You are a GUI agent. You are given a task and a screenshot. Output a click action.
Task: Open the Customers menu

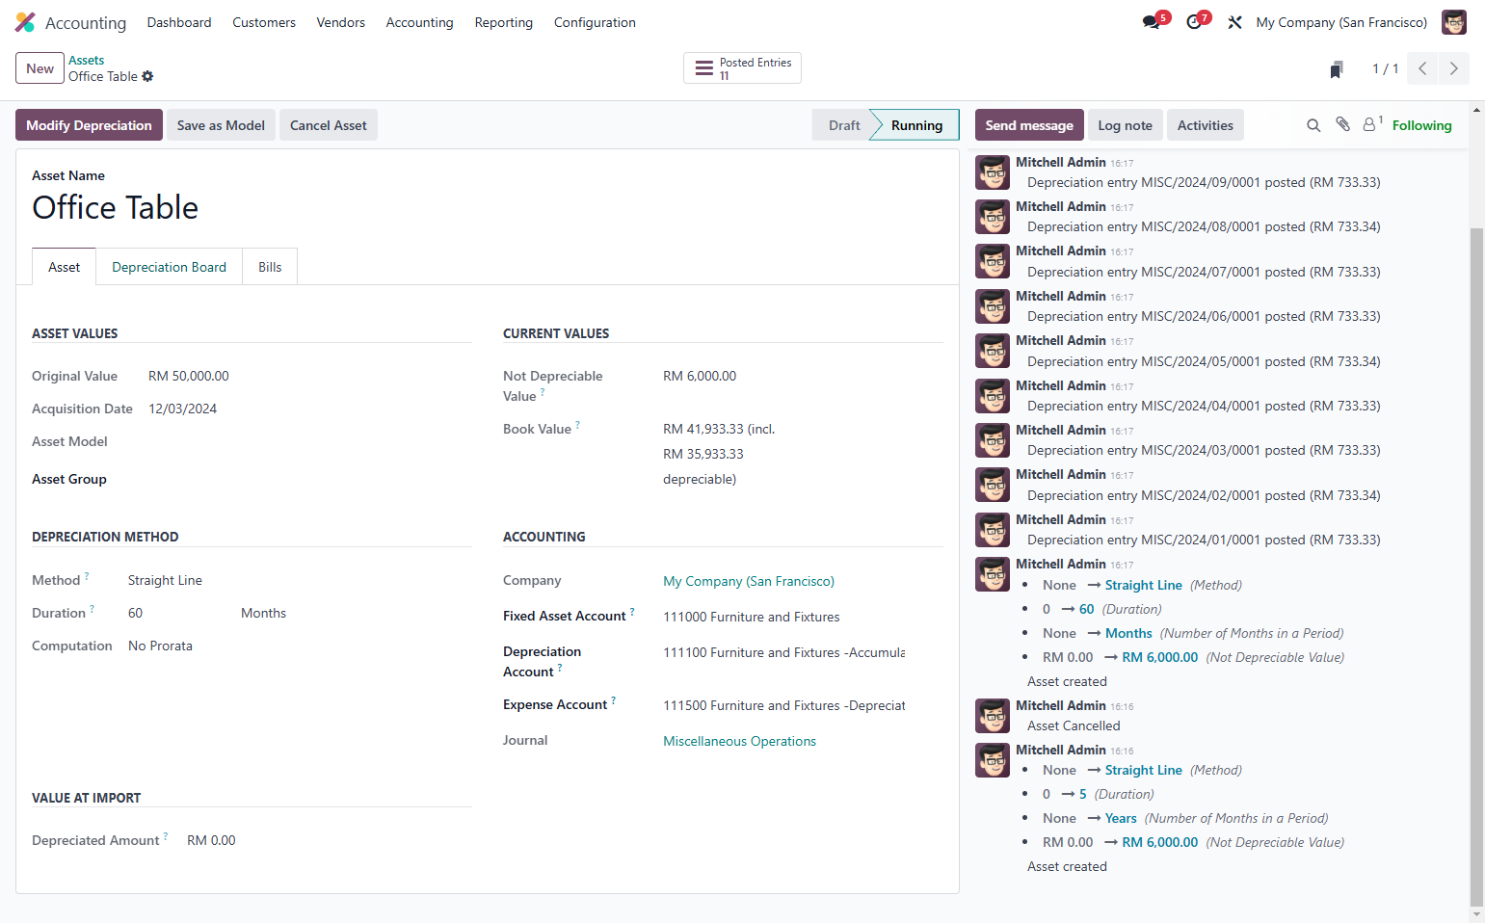(x=264, y=22)
